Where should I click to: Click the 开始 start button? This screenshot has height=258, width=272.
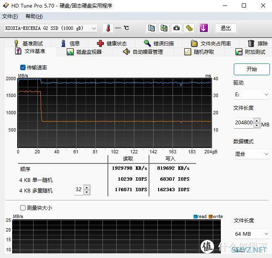click(252, 69)
